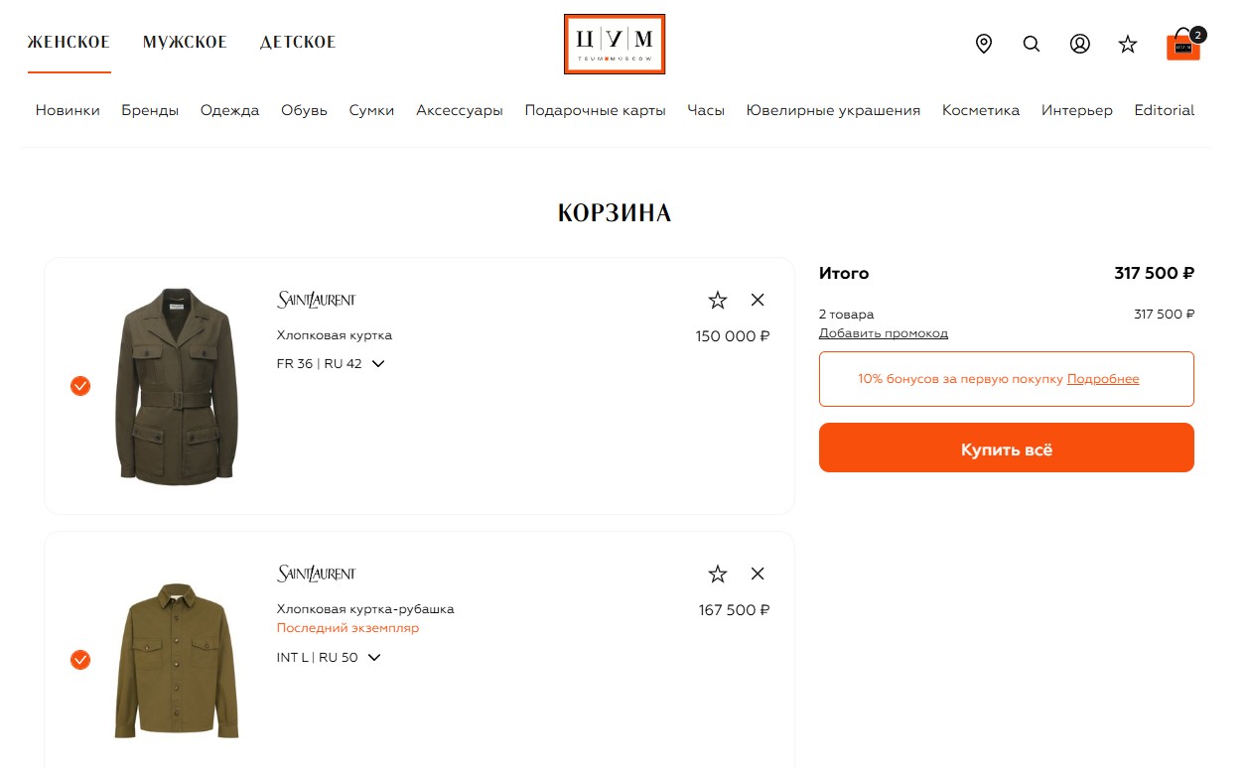
Task: Switch to the МУЖСКОЕ section tab
Action: coord(185,42)
